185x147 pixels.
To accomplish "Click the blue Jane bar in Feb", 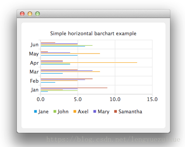I will click(48, 82).
